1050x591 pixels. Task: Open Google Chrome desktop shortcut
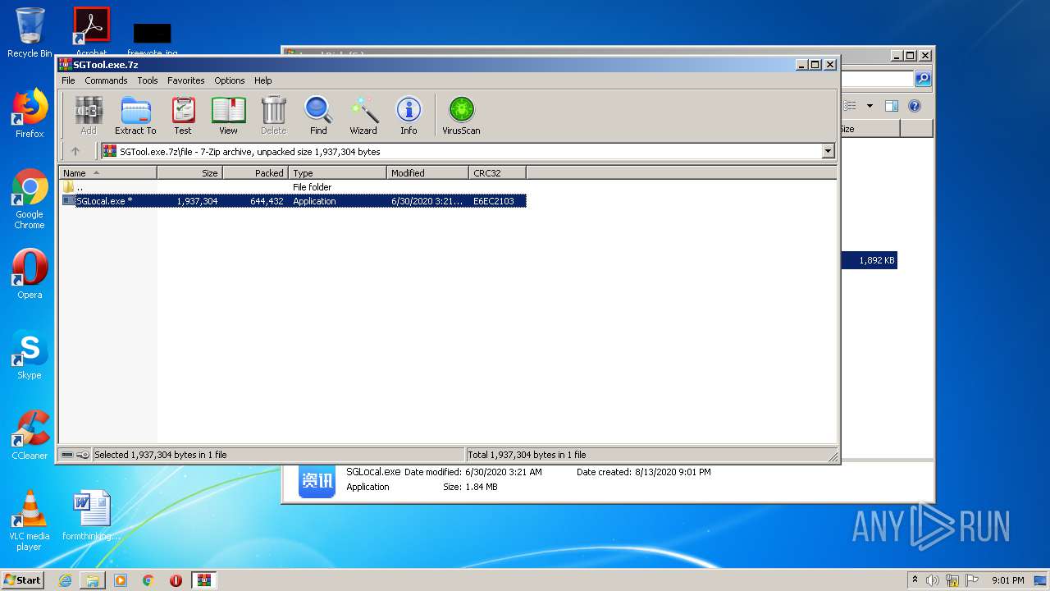[x=30, y=199]
